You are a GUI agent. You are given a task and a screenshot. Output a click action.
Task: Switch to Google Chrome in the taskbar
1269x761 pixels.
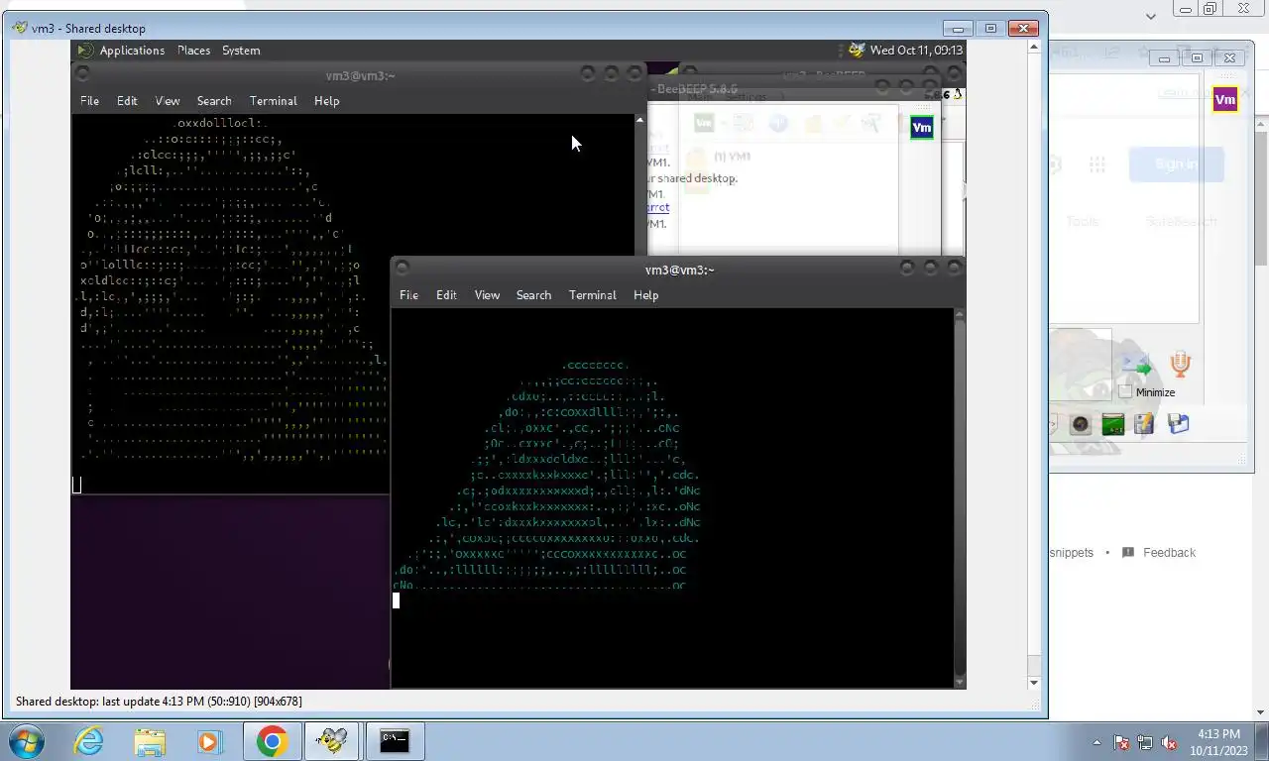point(272,741)
